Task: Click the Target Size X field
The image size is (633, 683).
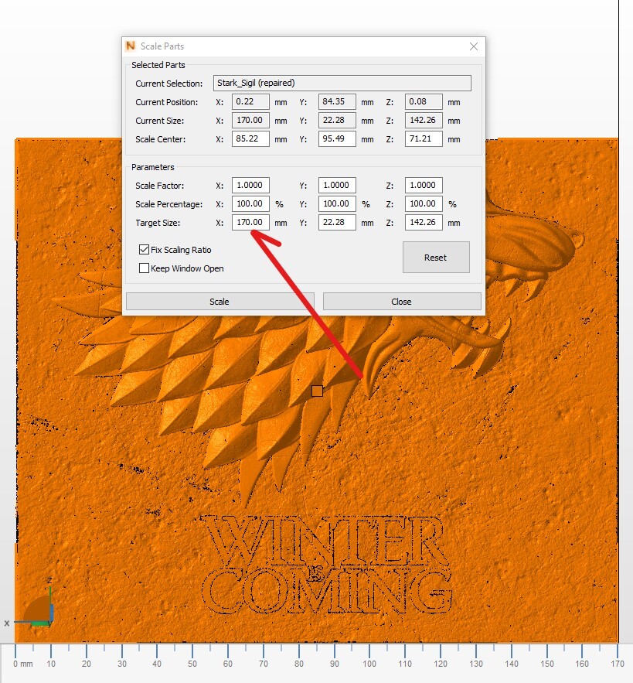Action: (250, 223)
